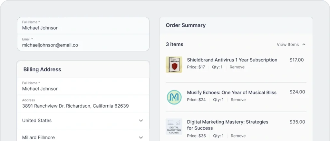This screenshot has height=141, width=330.
Task: Open the Musify Echoes product title
Action: click(x=231, y=93)
